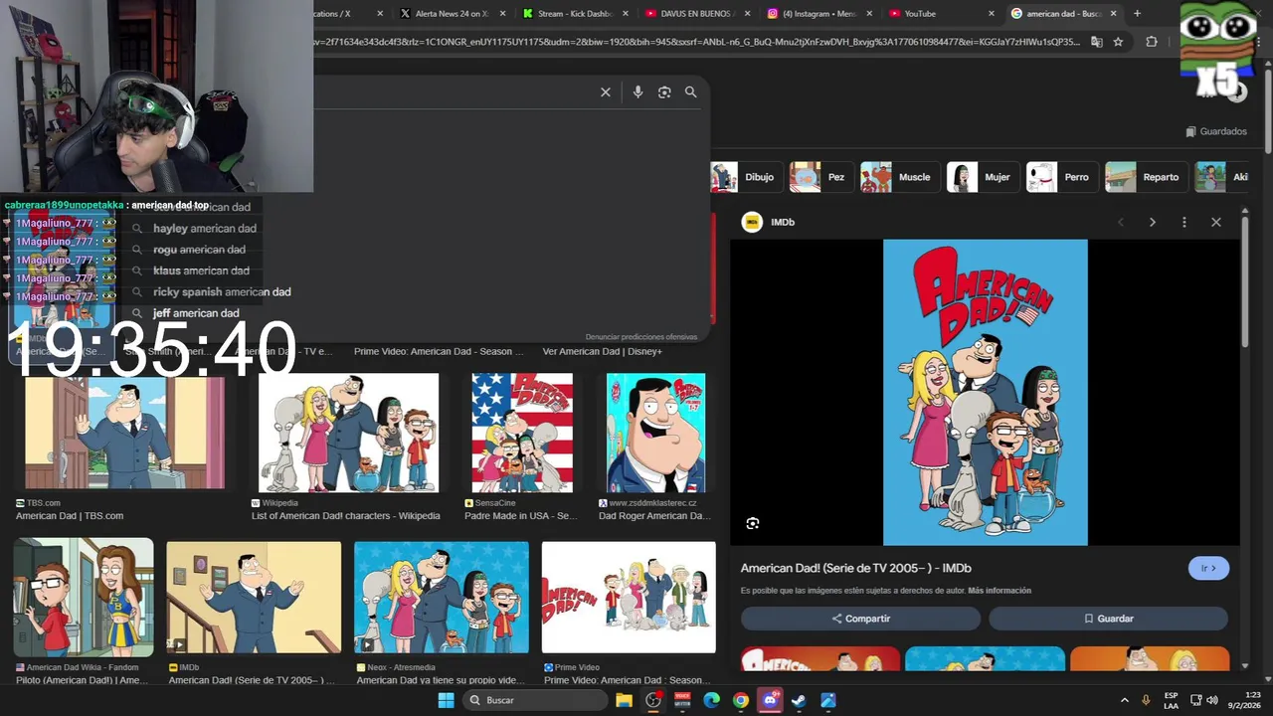
Task: Open Dad Roger American Dad thumbnail
Action: 655,433
